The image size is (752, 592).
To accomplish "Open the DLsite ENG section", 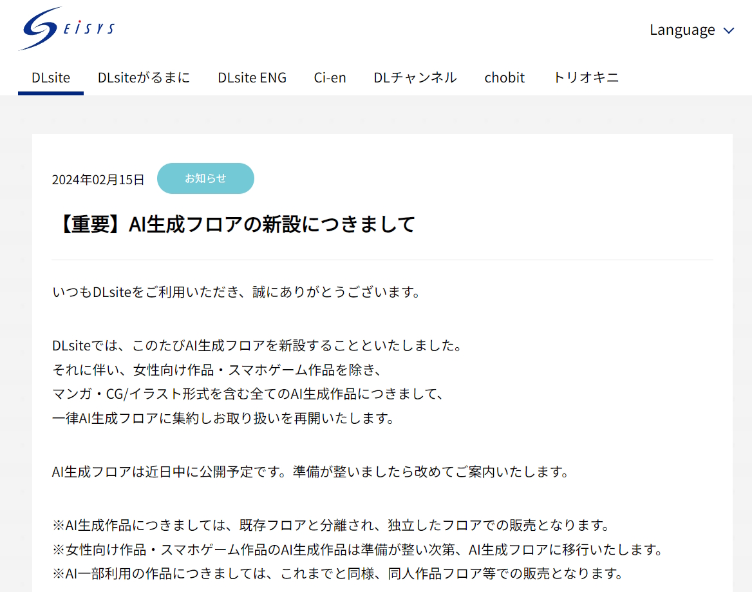I will [252, 77].
